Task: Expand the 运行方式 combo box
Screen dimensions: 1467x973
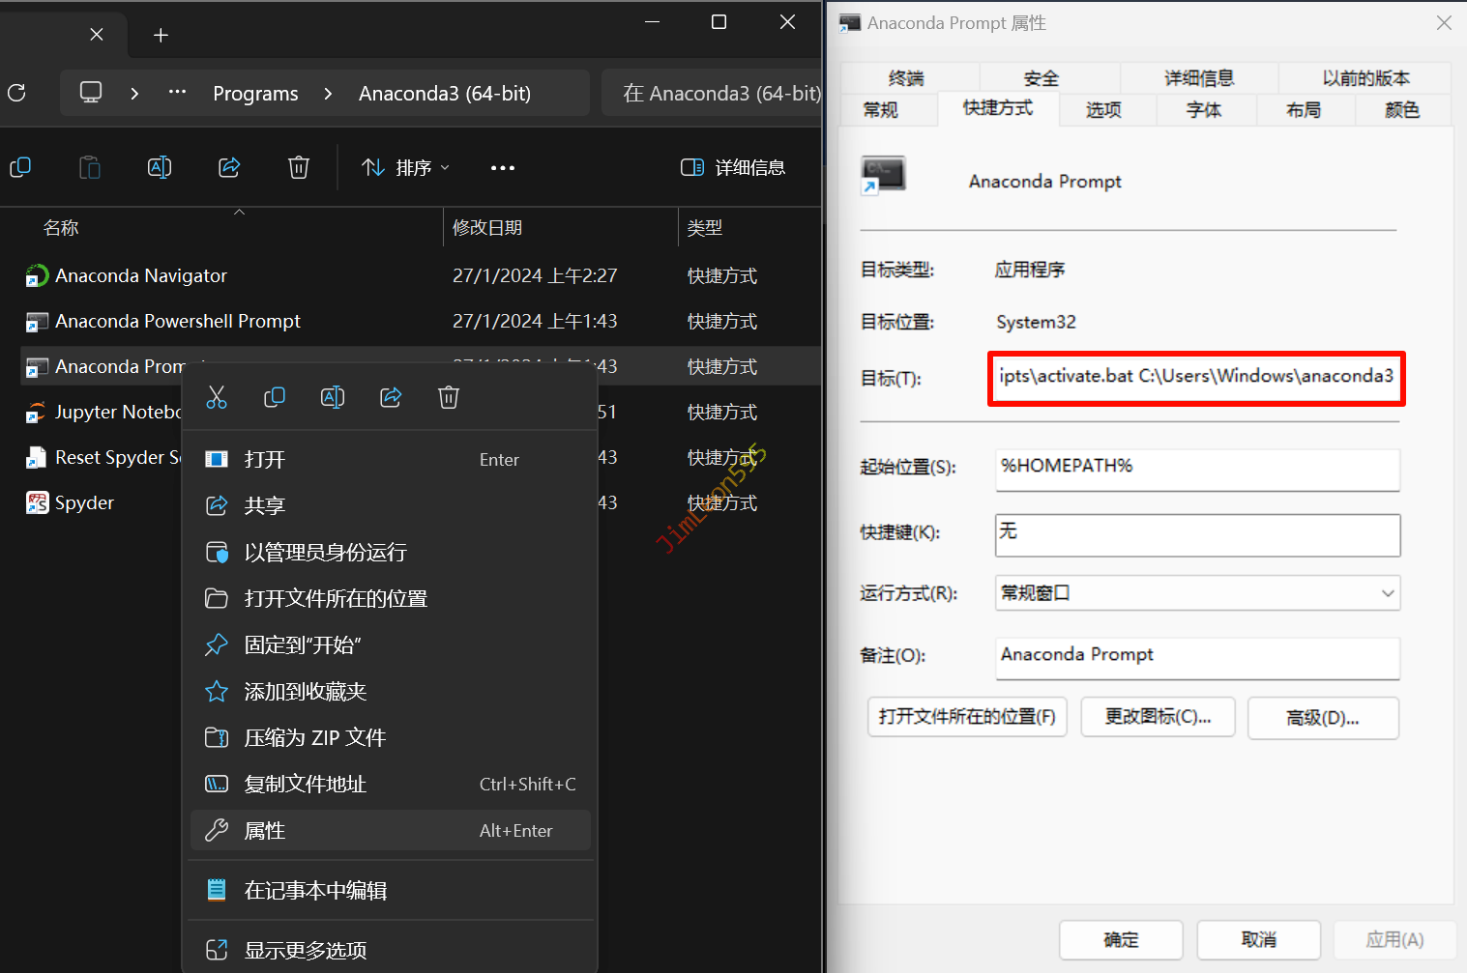Action: point(1197,593)
